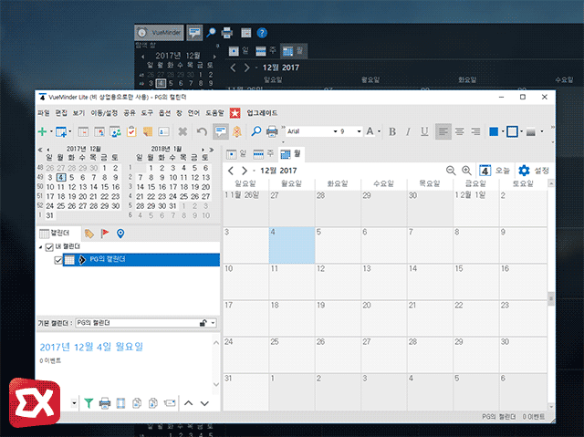584x437 pixels.
Task: Click the 설정 settings button
Action: (534, 171)
